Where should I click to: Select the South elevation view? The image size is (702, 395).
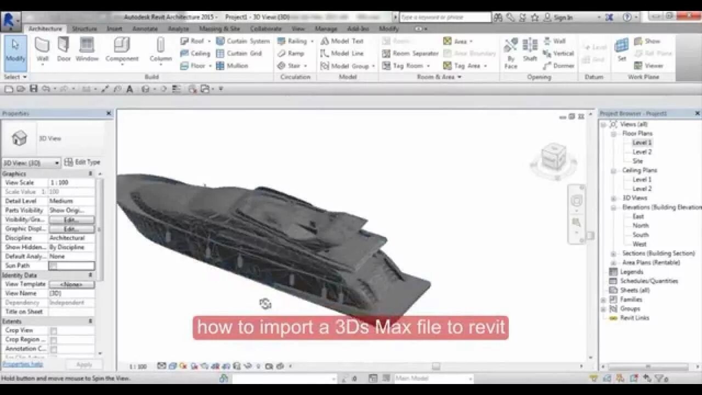click(641, 235)
